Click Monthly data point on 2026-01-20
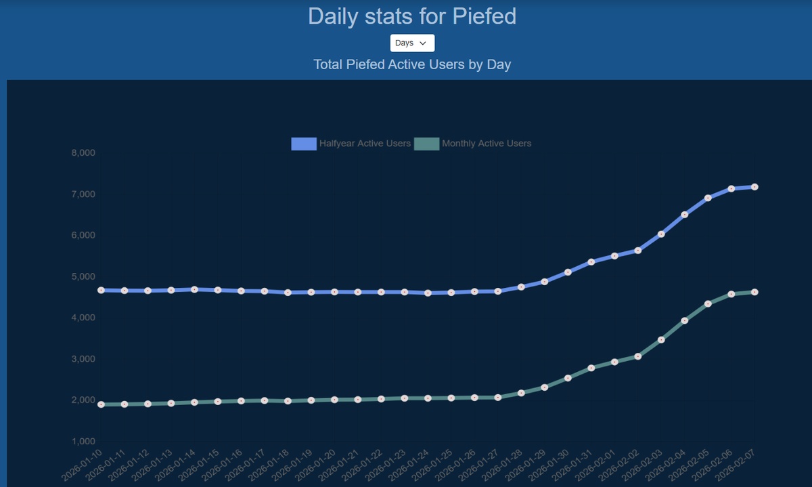The height and width of the screenshot is (487, 812). coord(334,400)
